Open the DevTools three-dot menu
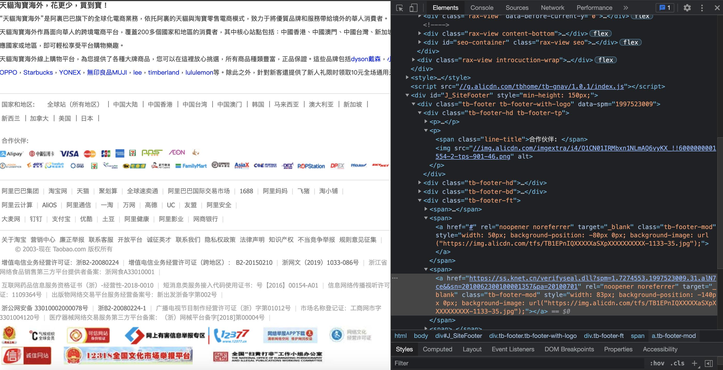Image resolution: width=723 pixels, height=370 pixels. point(702,8)
